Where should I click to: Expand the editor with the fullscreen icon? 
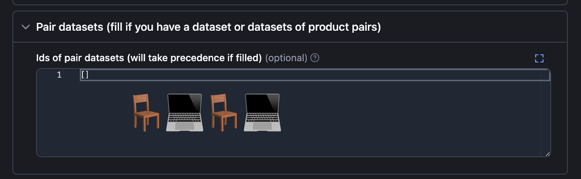pos(539,58)
